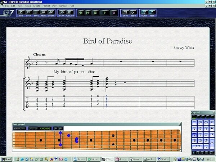Select voice 1 on Keypad
This screenshot has width=216, height=162.
[x=194, y=153]
